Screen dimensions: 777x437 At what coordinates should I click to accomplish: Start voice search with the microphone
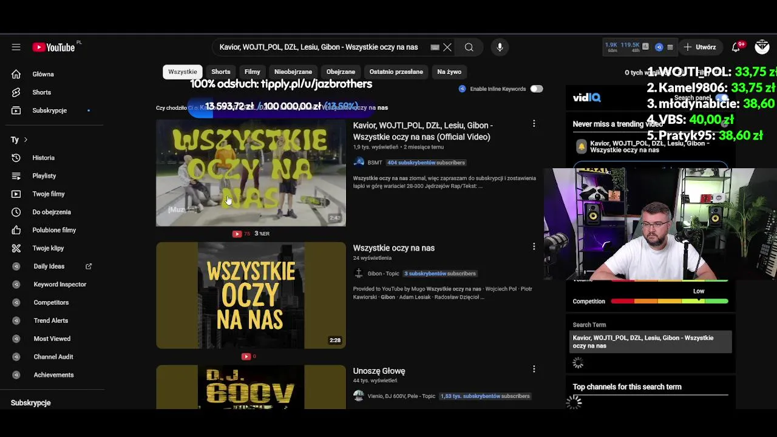[500, 47]
